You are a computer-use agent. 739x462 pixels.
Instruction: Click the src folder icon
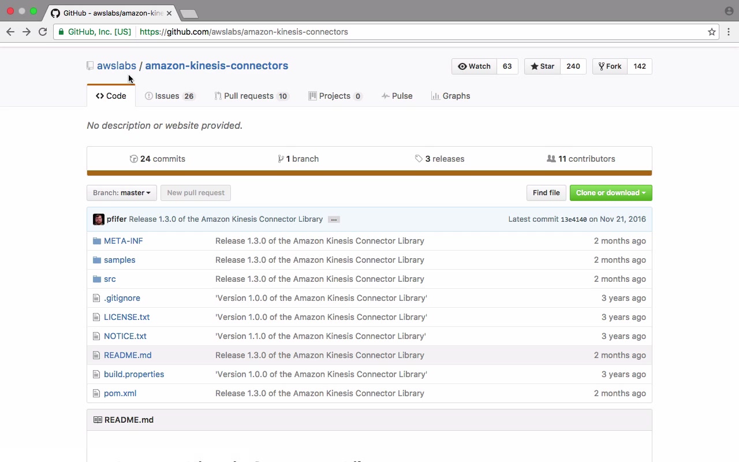(97, 279)
